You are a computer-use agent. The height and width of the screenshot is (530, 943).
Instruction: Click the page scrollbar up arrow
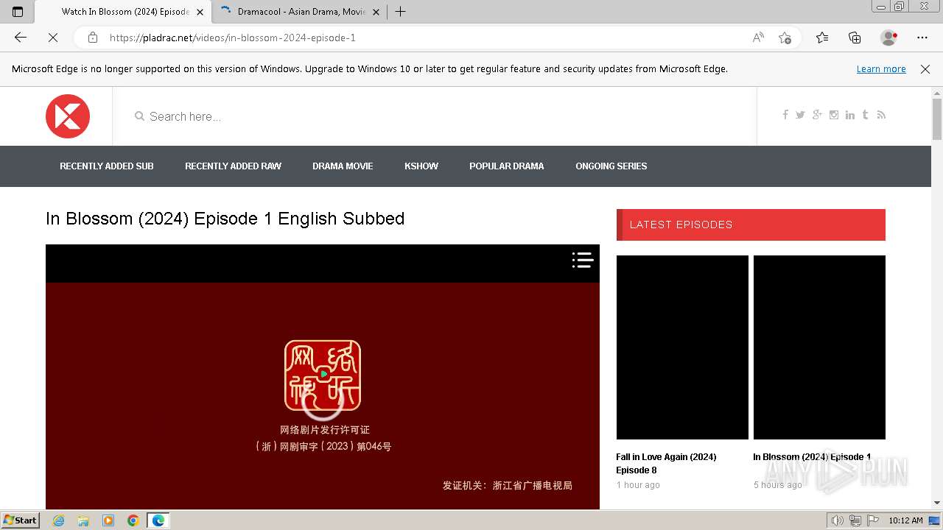(937, 93)
